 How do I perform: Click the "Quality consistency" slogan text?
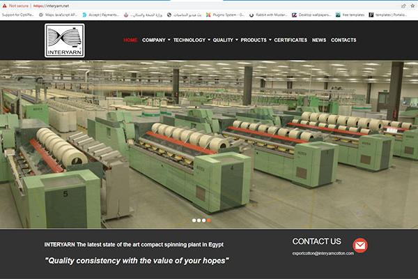point(137,261)
